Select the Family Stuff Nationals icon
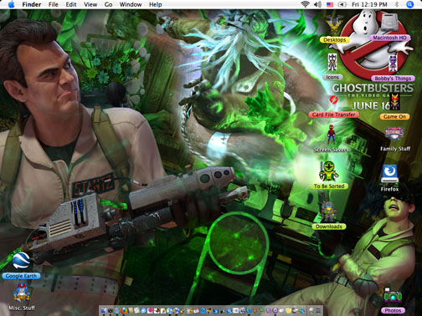 click(x=394, y=134)
